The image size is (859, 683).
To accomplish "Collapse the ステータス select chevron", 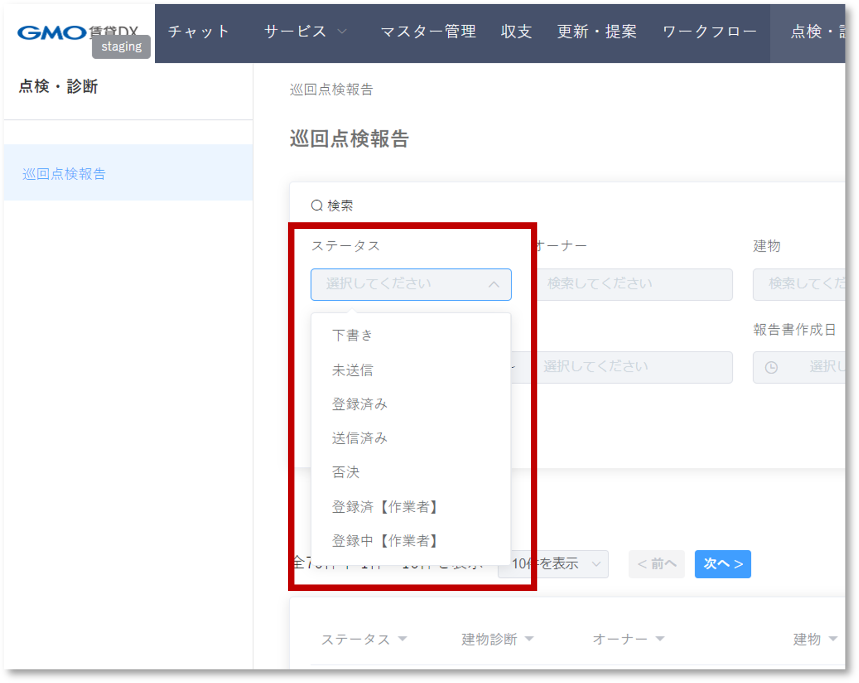I will tap(494, 284).
